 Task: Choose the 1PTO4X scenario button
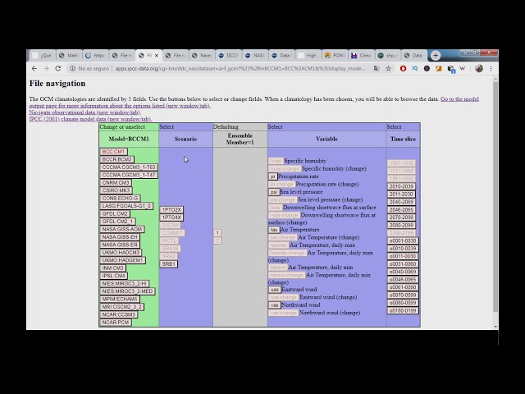171,218
